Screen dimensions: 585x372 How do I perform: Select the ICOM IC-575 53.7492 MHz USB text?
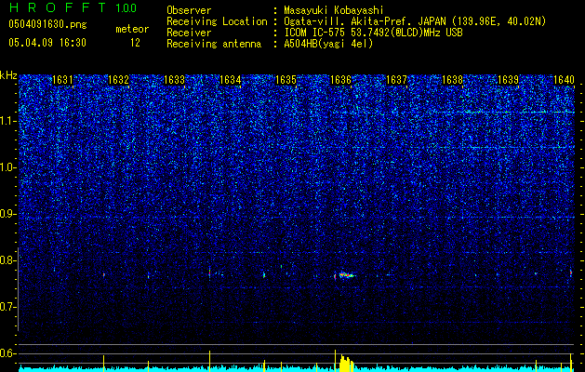click(374, 33)
